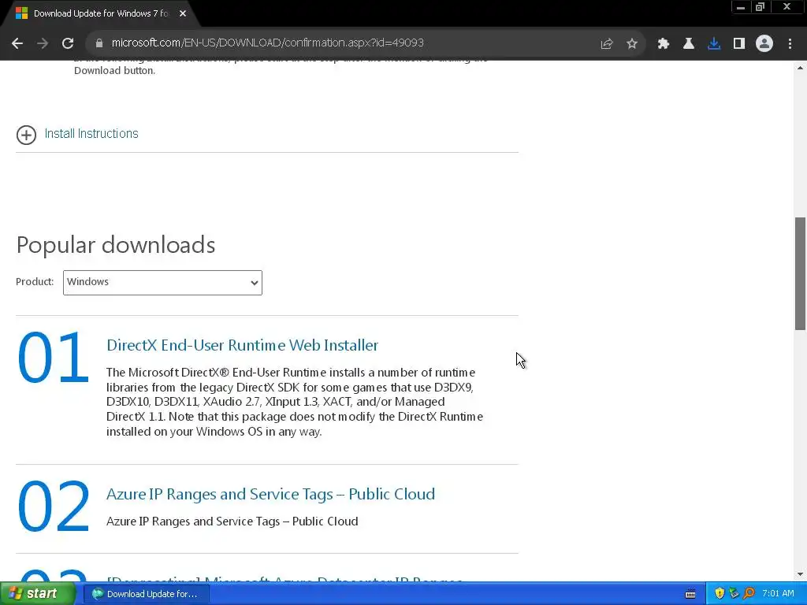807x605 pixels.
Task: Click the scrollbar down arrow
Action: click(x=801, y=574)
